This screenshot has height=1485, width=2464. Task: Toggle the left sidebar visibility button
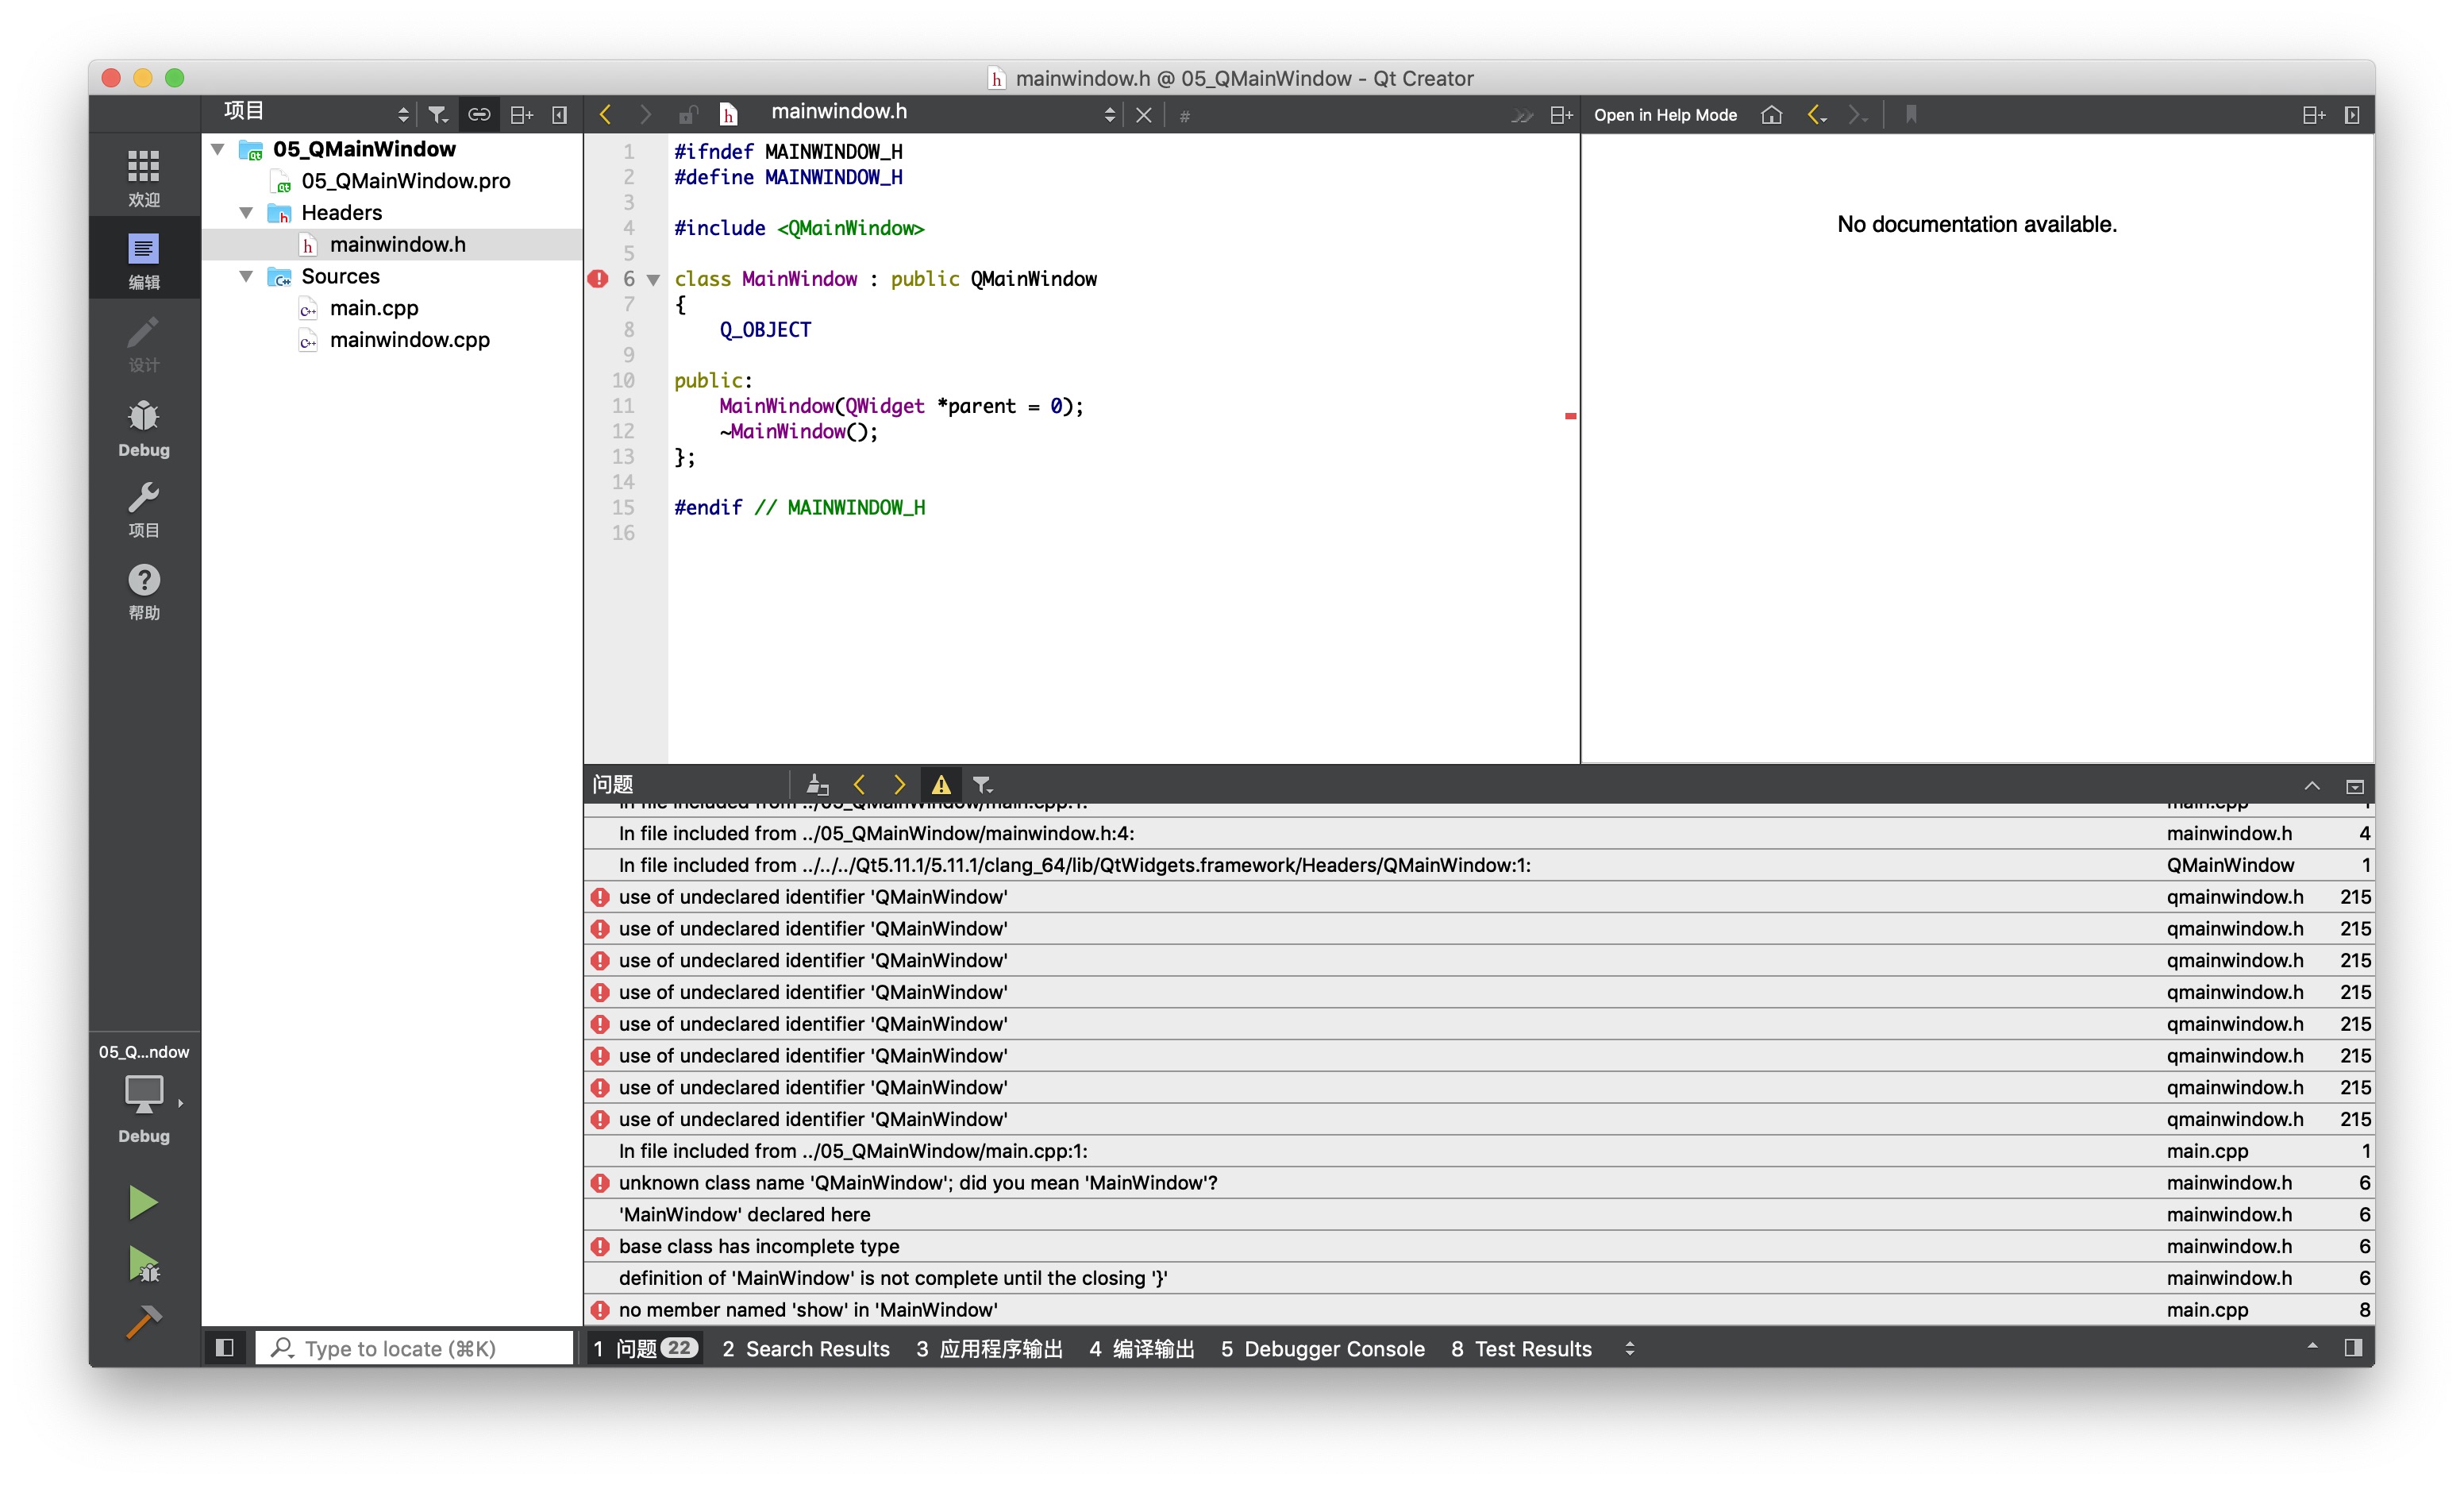pos(225,1348)
